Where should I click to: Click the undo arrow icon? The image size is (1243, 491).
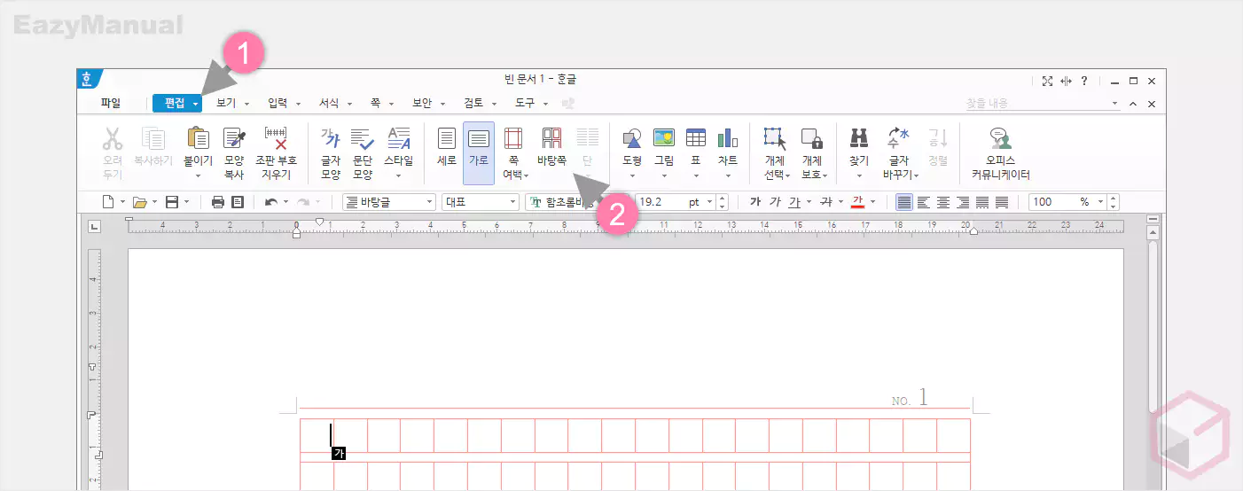point(270,202)
